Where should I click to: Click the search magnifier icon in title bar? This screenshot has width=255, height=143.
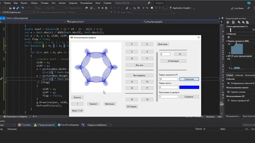click(x=149, y=3)
